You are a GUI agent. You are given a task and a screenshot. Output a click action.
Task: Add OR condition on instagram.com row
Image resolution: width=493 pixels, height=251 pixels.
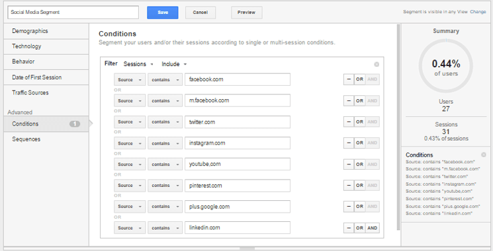click(x=360, y=143)
